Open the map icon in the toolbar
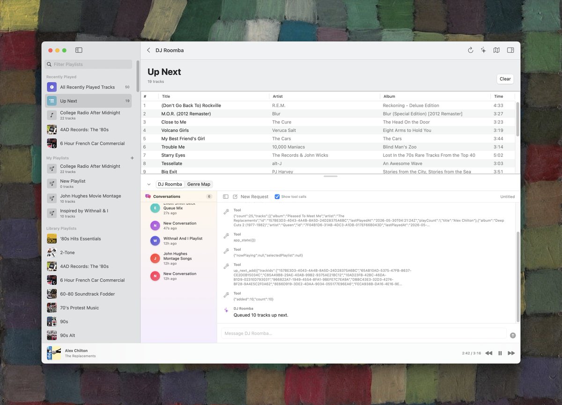This screenshot has height=405, width=562. (x=496, y=50)
